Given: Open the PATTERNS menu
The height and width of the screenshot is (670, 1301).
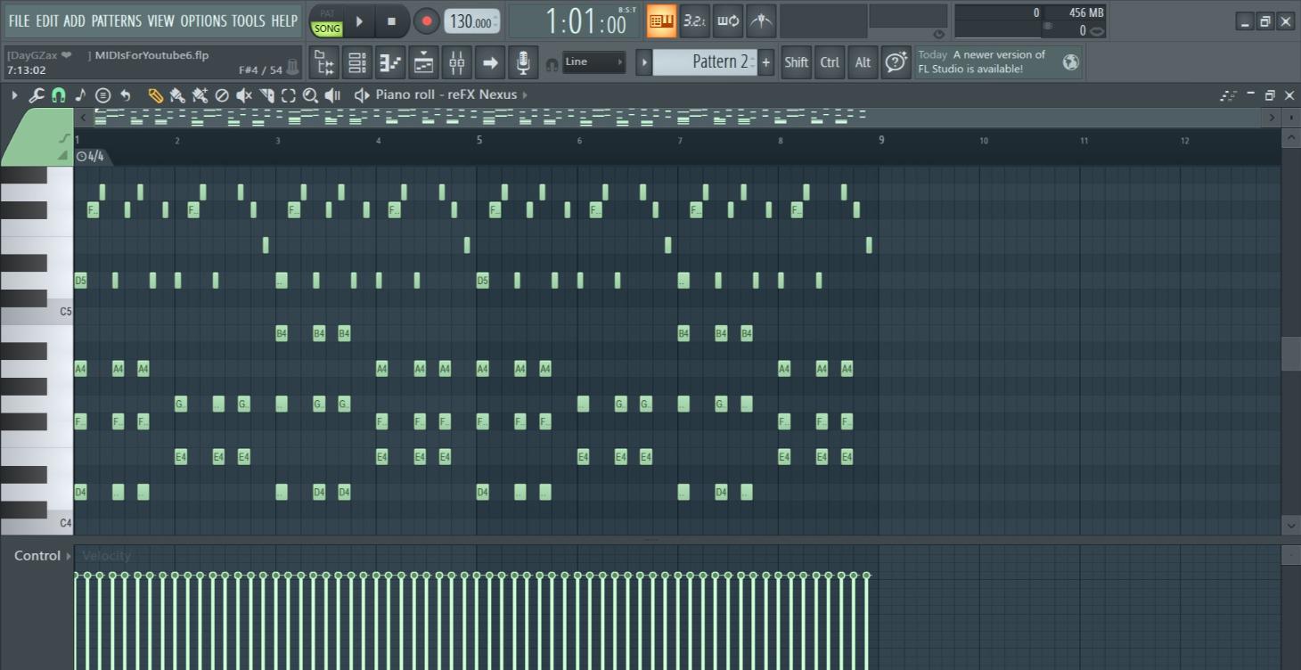Looking at the screenshot, I should pyautogui.click(x=116, y=21).
